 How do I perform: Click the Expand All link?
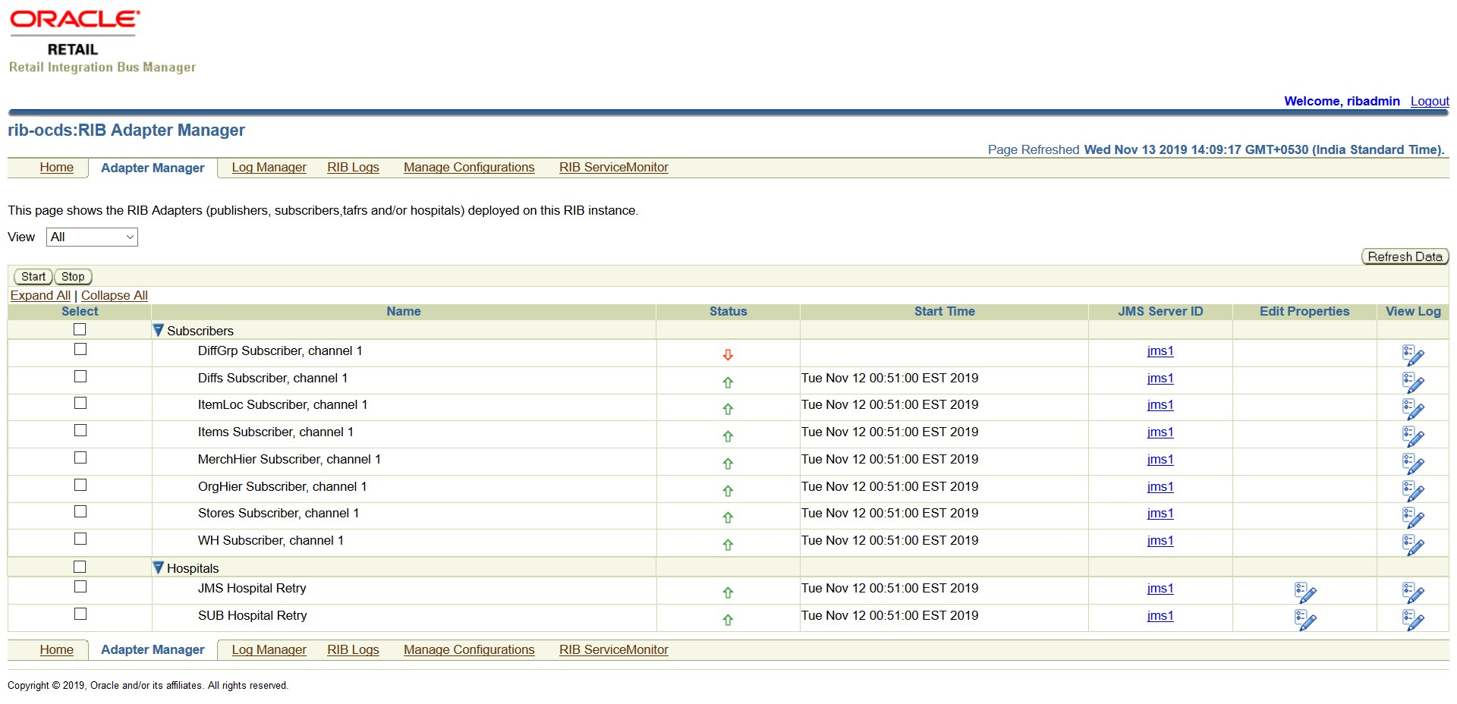[40, 295]
